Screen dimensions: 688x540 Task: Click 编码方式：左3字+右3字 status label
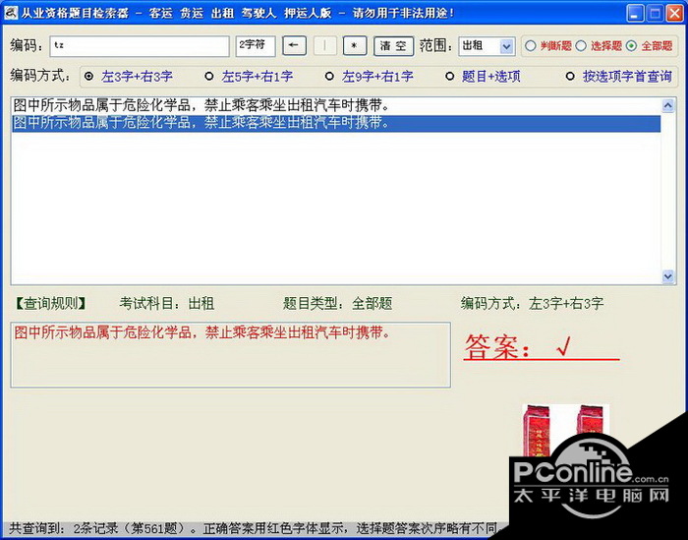pos(533,303)
